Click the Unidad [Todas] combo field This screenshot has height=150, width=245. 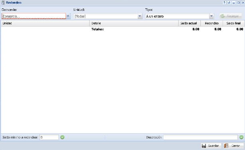pyautogui.click(x=106, y=16)
